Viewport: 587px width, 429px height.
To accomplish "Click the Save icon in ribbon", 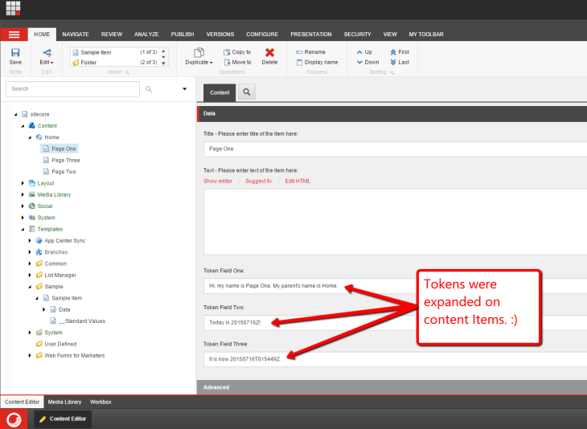I will [x=15, y=53].
